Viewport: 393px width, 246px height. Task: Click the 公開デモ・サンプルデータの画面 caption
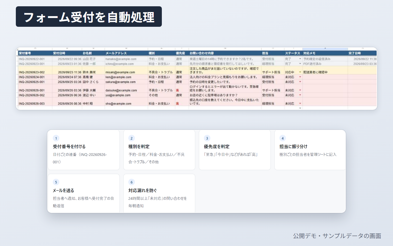coord(337,236)
